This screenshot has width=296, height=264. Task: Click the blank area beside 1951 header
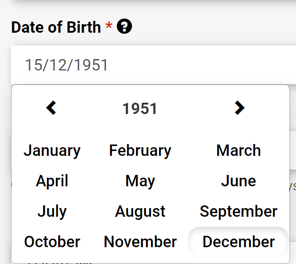tap(191, 109)
